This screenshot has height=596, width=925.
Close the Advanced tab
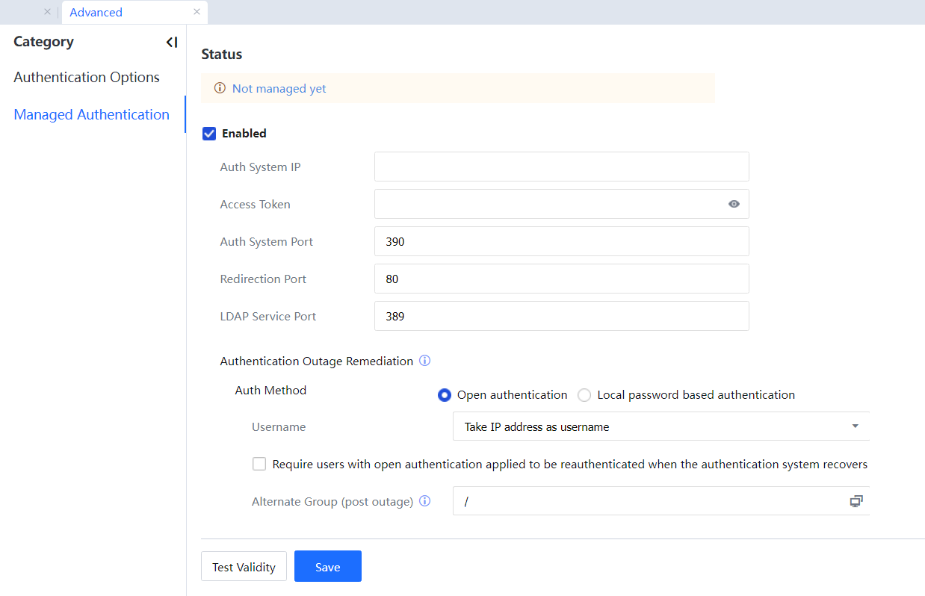(197, 12)
